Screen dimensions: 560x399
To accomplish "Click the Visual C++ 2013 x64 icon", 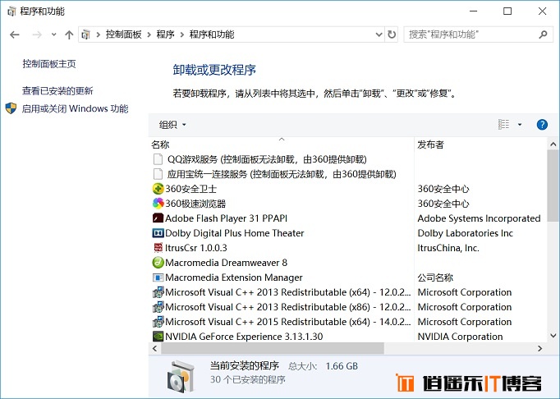I will [158, 292].
